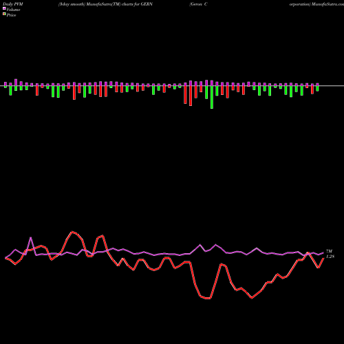Click the Price legend color swatch
Screen dimensions: 344x344
tap(4, 14)
